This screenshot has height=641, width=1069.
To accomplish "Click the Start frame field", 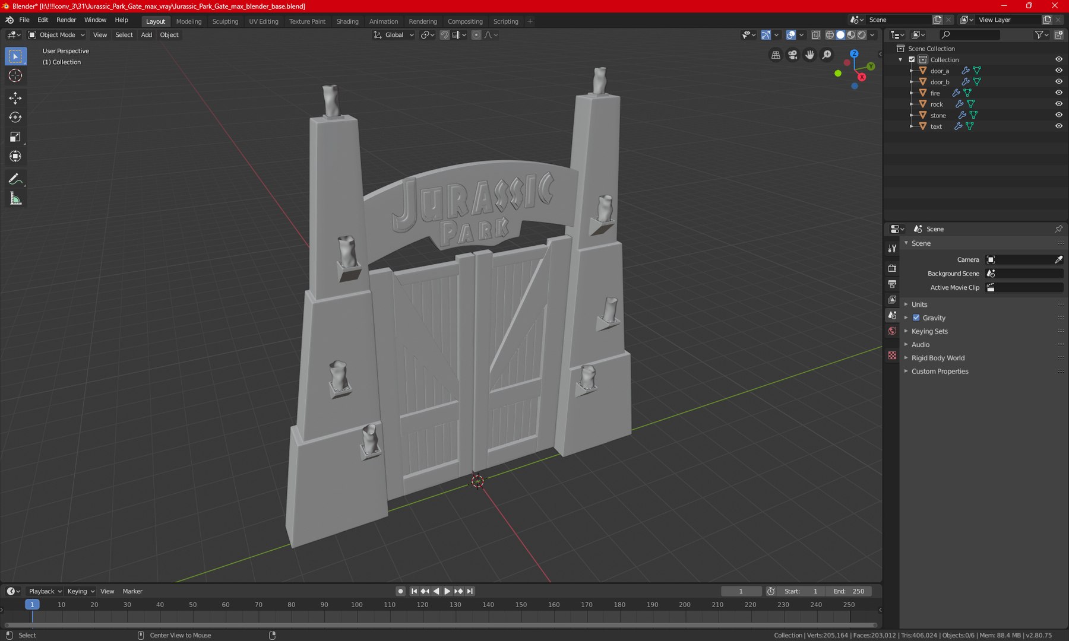I will coord(802,591).
